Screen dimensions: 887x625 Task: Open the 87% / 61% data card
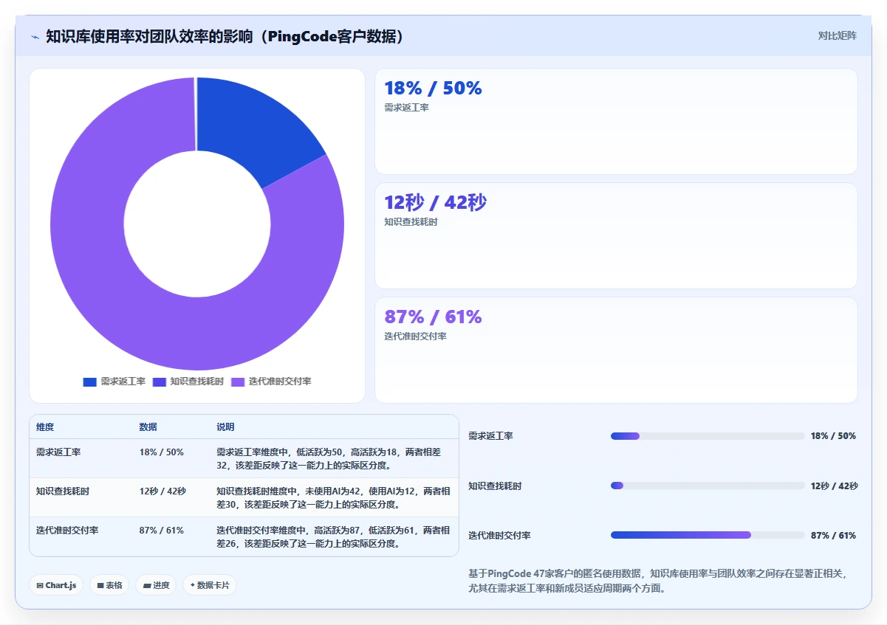coord(616,351)
